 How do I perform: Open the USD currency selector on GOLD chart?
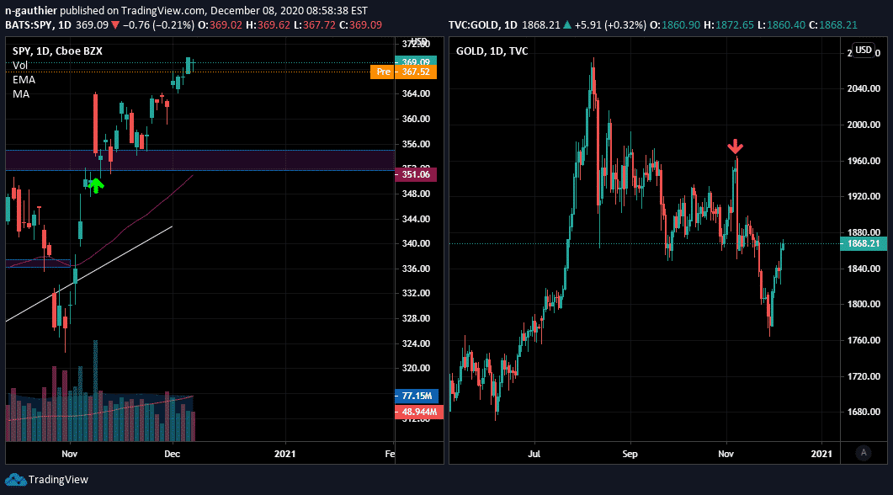tap(864, 51)
